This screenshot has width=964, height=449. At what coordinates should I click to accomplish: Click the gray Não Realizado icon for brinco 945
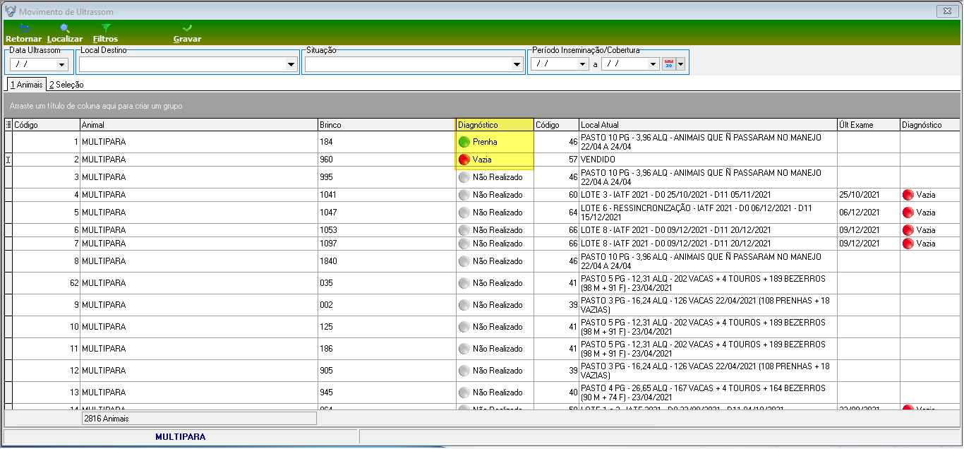[464, 393]
